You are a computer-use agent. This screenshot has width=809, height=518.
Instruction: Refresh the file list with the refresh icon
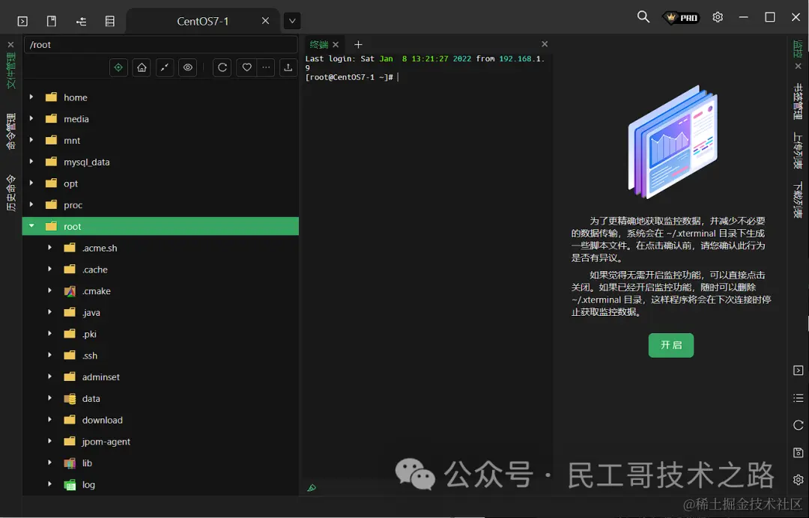click(222, 67)
